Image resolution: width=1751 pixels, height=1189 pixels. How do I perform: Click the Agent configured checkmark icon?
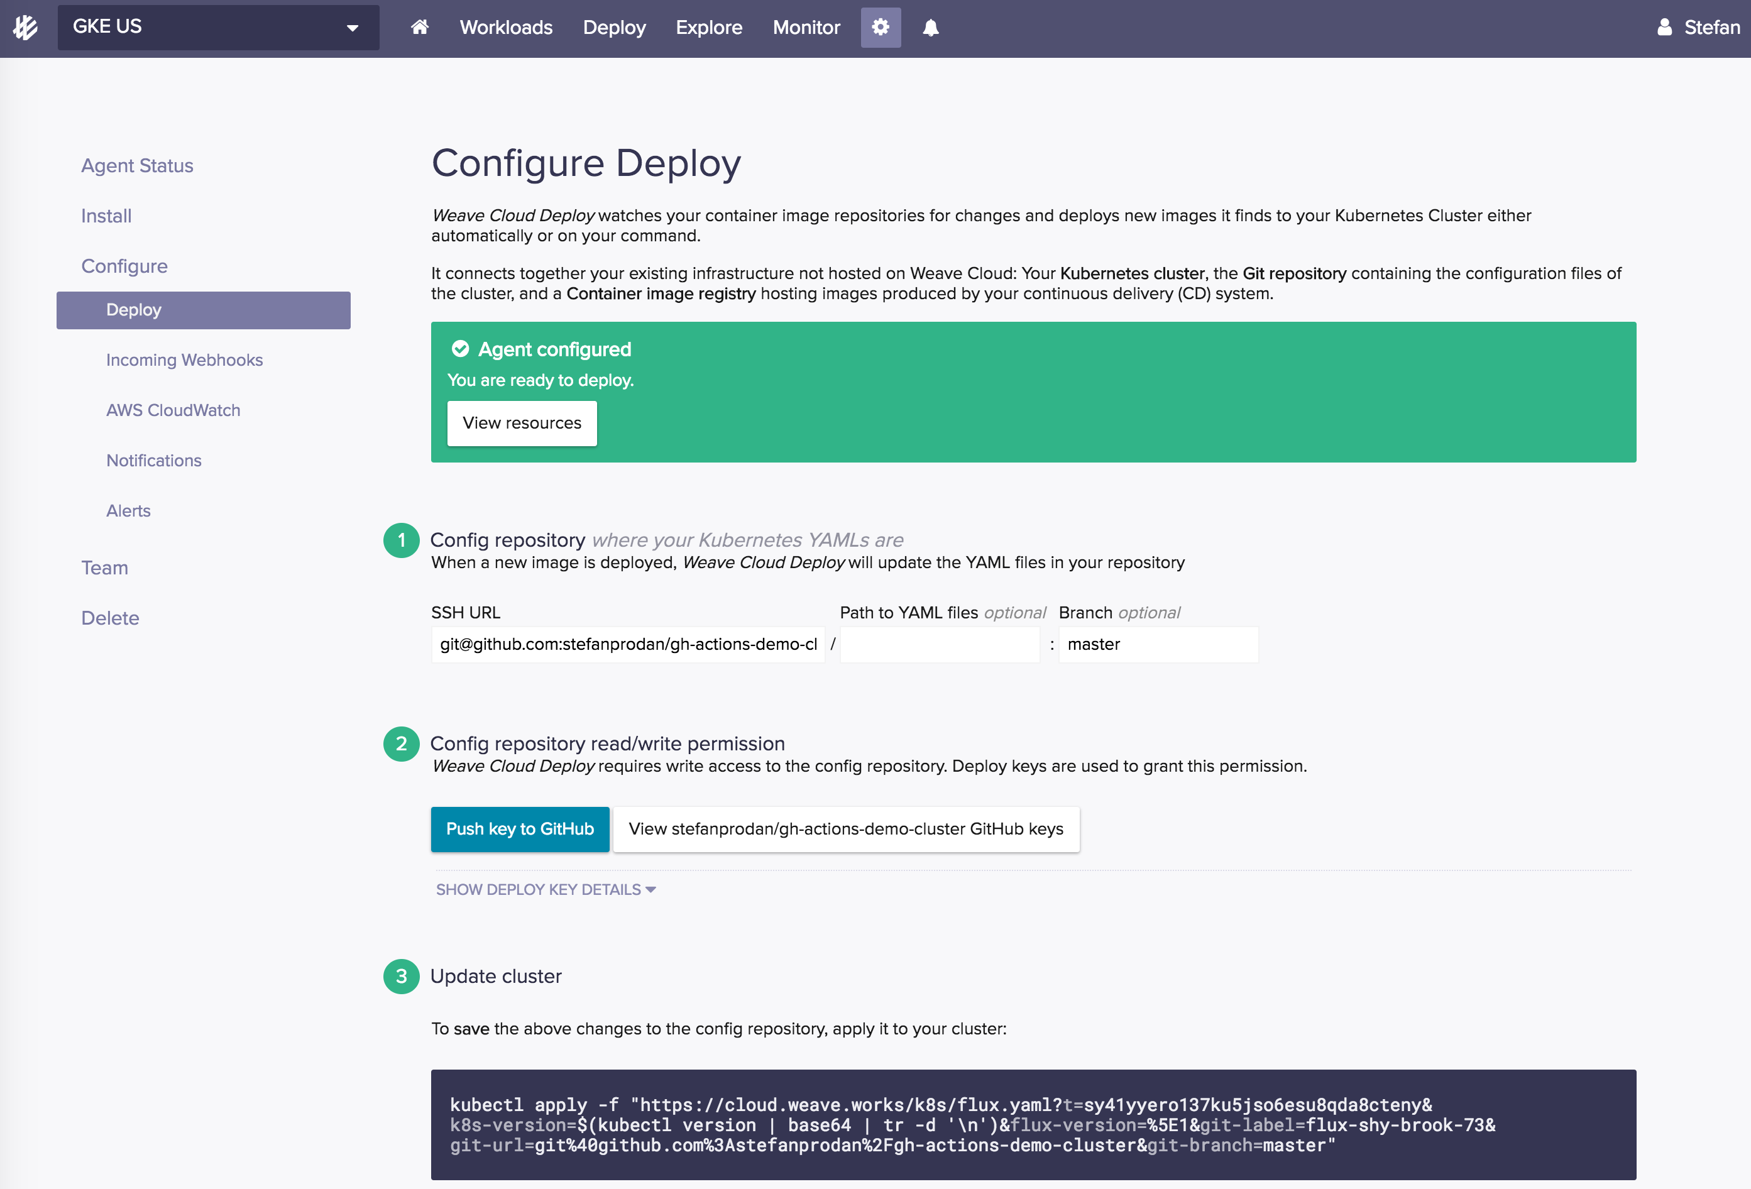[x=459, y=349]
